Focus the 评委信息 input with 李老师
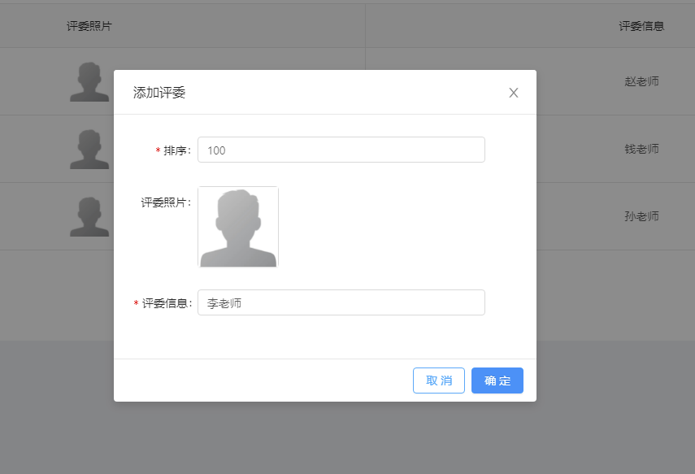This screenshot has width=695, height=474. click(x=341, y=302)
